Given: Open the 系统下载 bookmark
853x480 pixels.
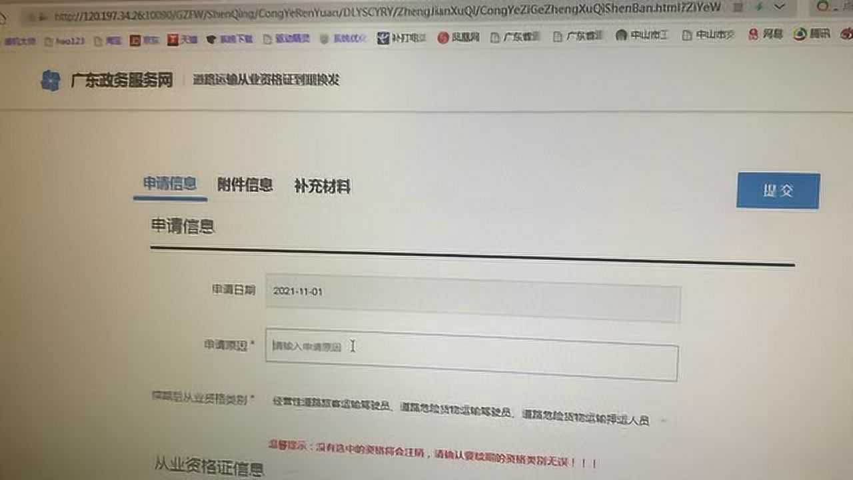Looking at the screenshot, I should click(x=230, y=39).
